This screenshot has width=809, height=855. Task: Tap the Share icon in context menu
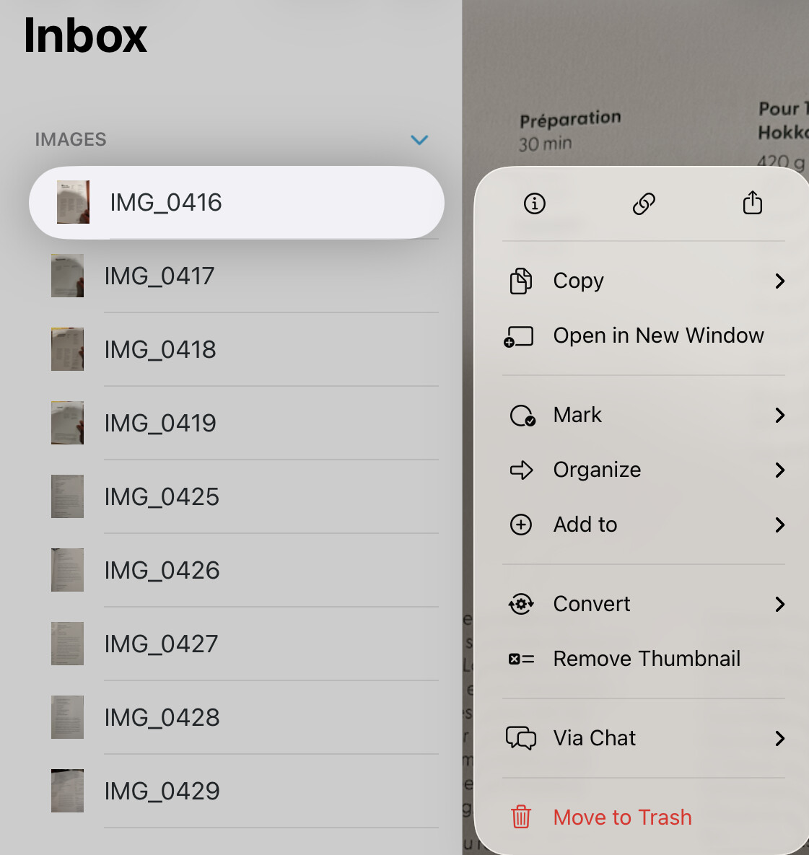(753, 202)
